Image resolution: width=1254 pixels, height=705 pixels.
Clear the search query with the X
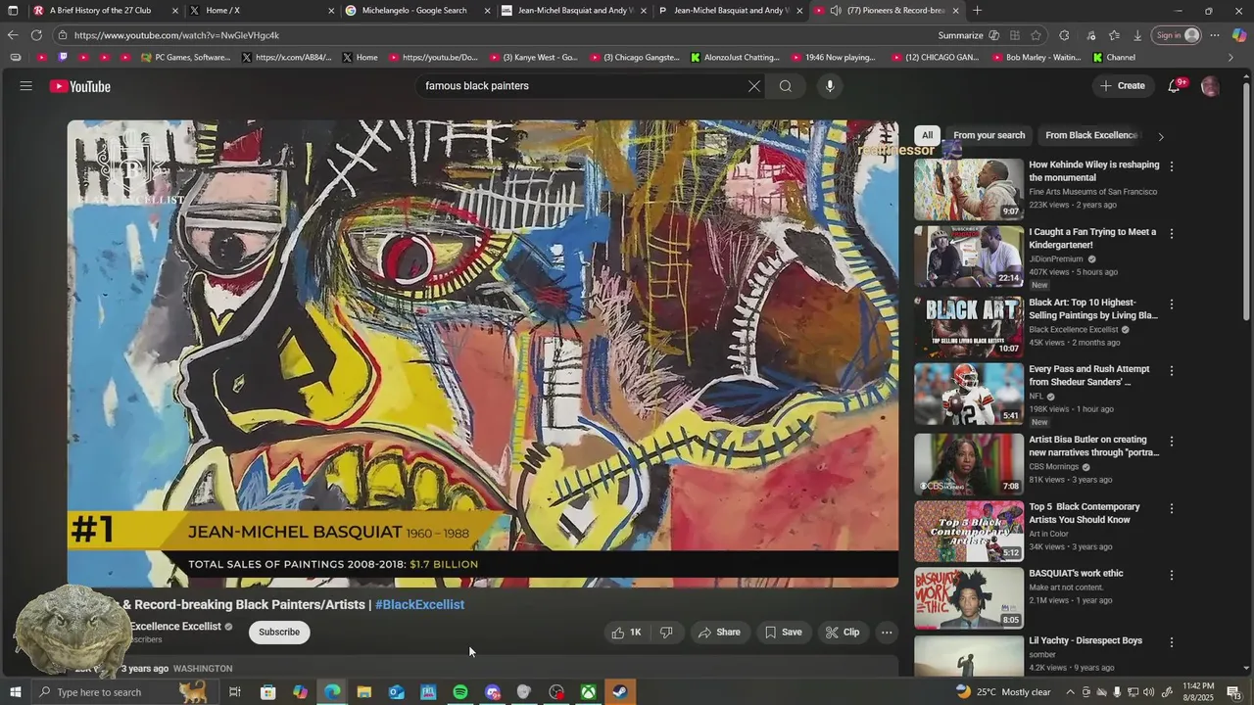754,86
